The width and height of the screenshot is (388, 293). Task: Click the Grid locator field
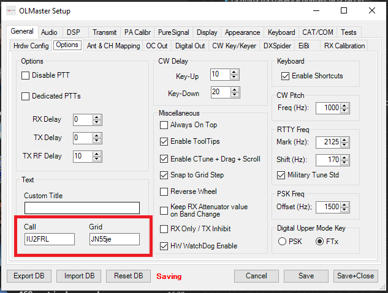pos(115,239)
